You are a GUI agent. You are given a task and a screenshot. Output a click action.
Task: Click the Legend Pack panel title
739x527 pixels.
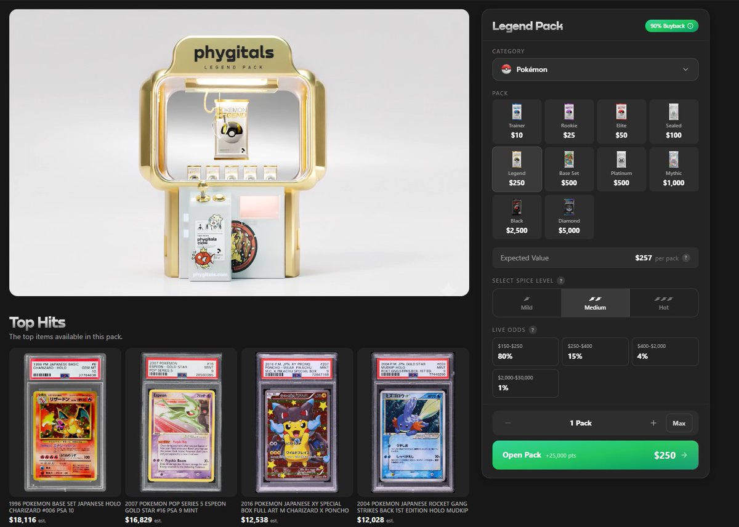coord(527,26)
